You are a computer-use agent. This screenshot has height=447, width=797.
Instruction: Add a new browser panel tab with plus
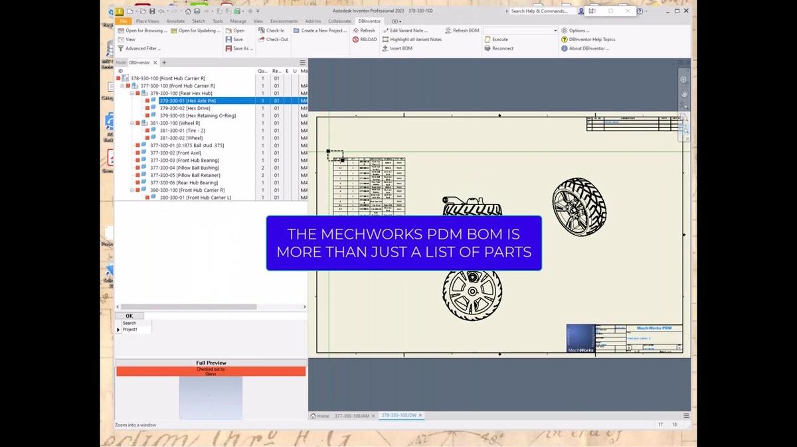[164, 62]
